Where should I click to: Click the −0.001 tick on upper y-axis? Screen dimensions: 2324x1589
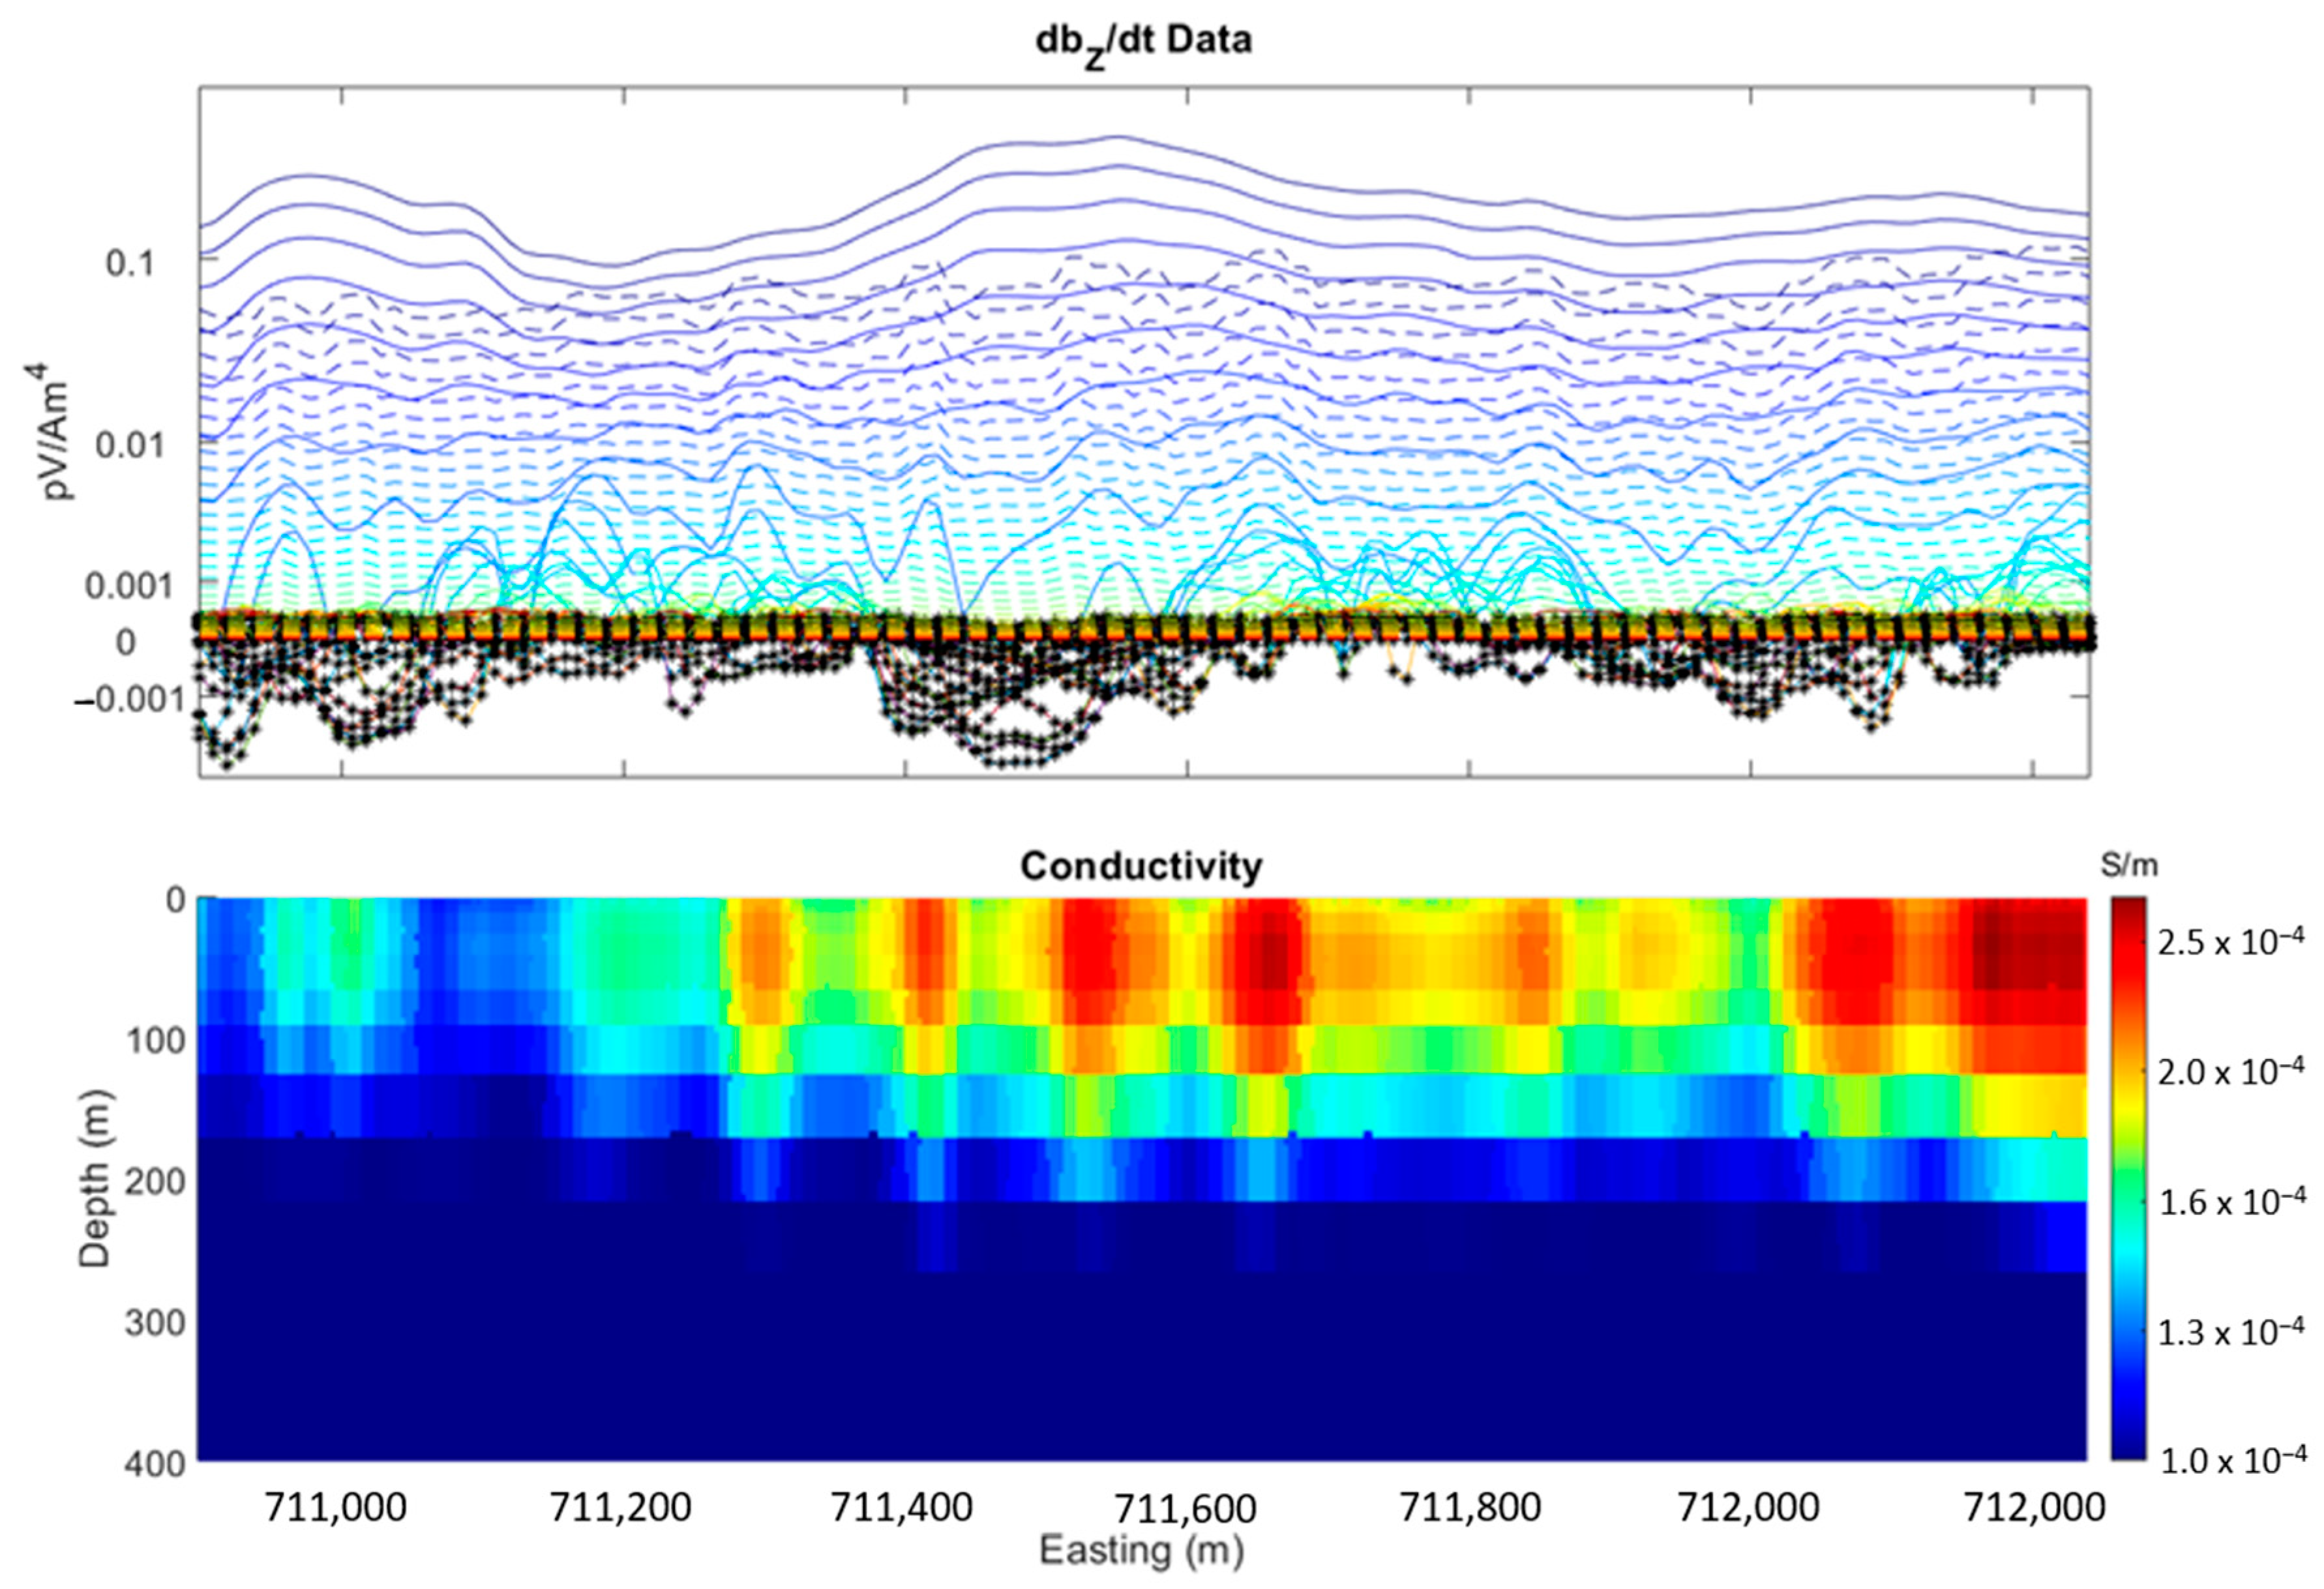(x=114, y=699)
